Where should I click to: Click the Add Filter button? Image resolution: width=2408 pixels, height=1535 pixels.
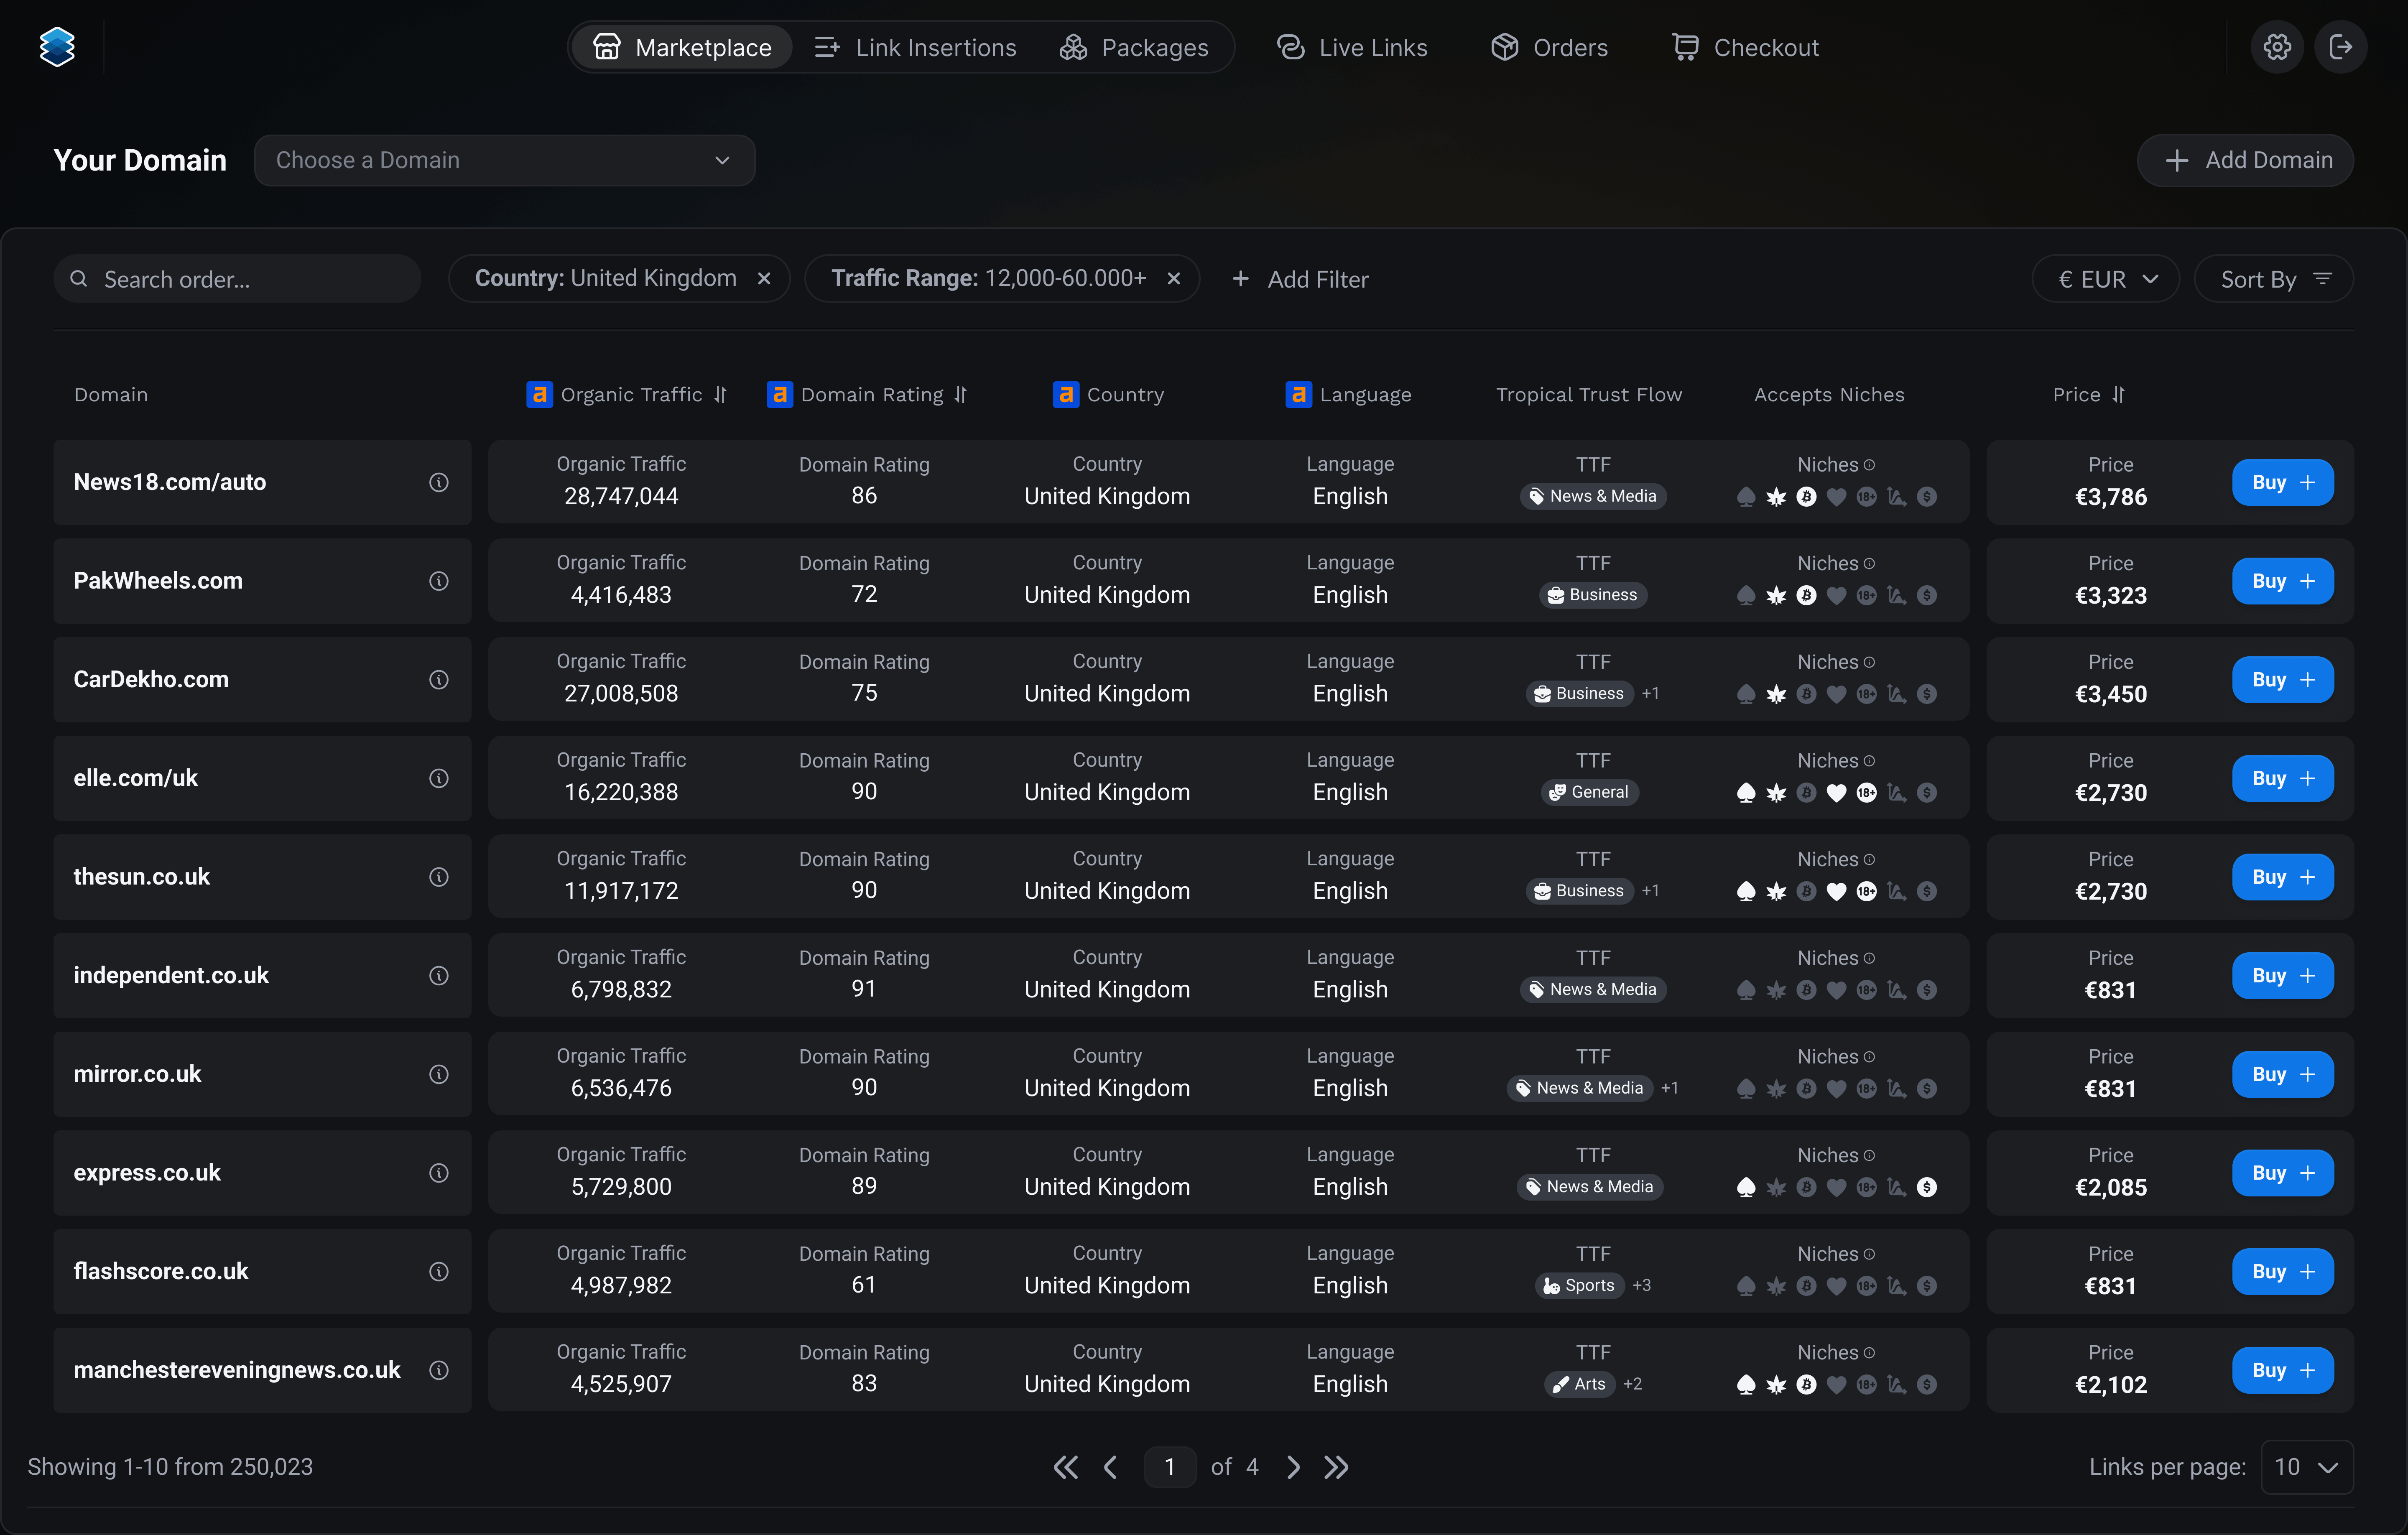point(1300,279)
